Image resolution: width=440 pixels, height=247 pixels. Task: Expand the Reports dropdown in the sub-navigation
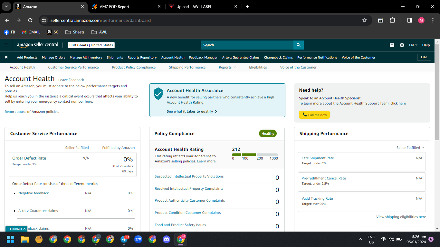click(227, 67)
